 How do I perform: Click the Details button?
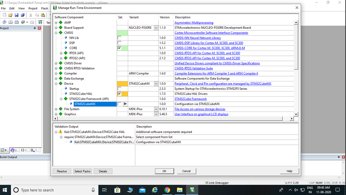(x=103, y=171)
